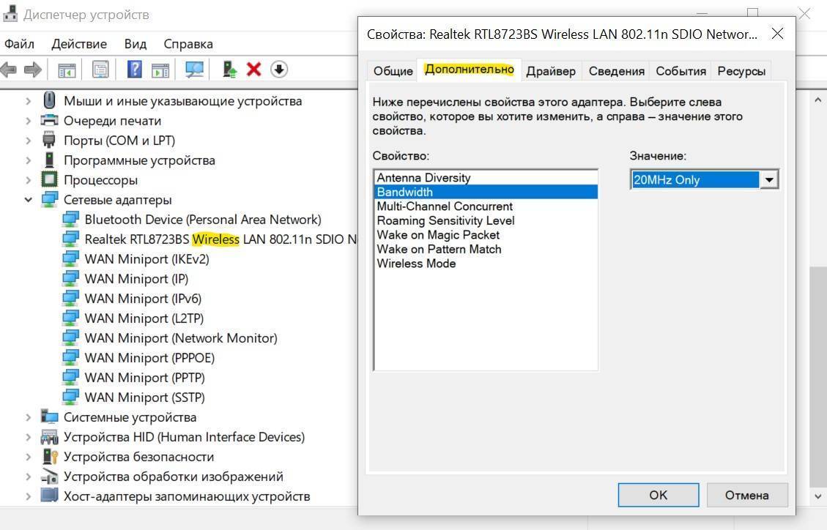Click the Update driver toolbar icon
Screen dimensions: 827x530
pos(230,70)
